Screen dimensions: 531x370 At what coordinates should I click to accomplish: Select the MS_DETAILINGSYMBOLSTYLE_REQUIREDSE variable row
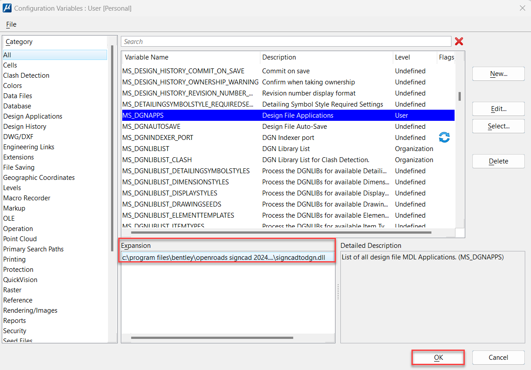point(288,104)
